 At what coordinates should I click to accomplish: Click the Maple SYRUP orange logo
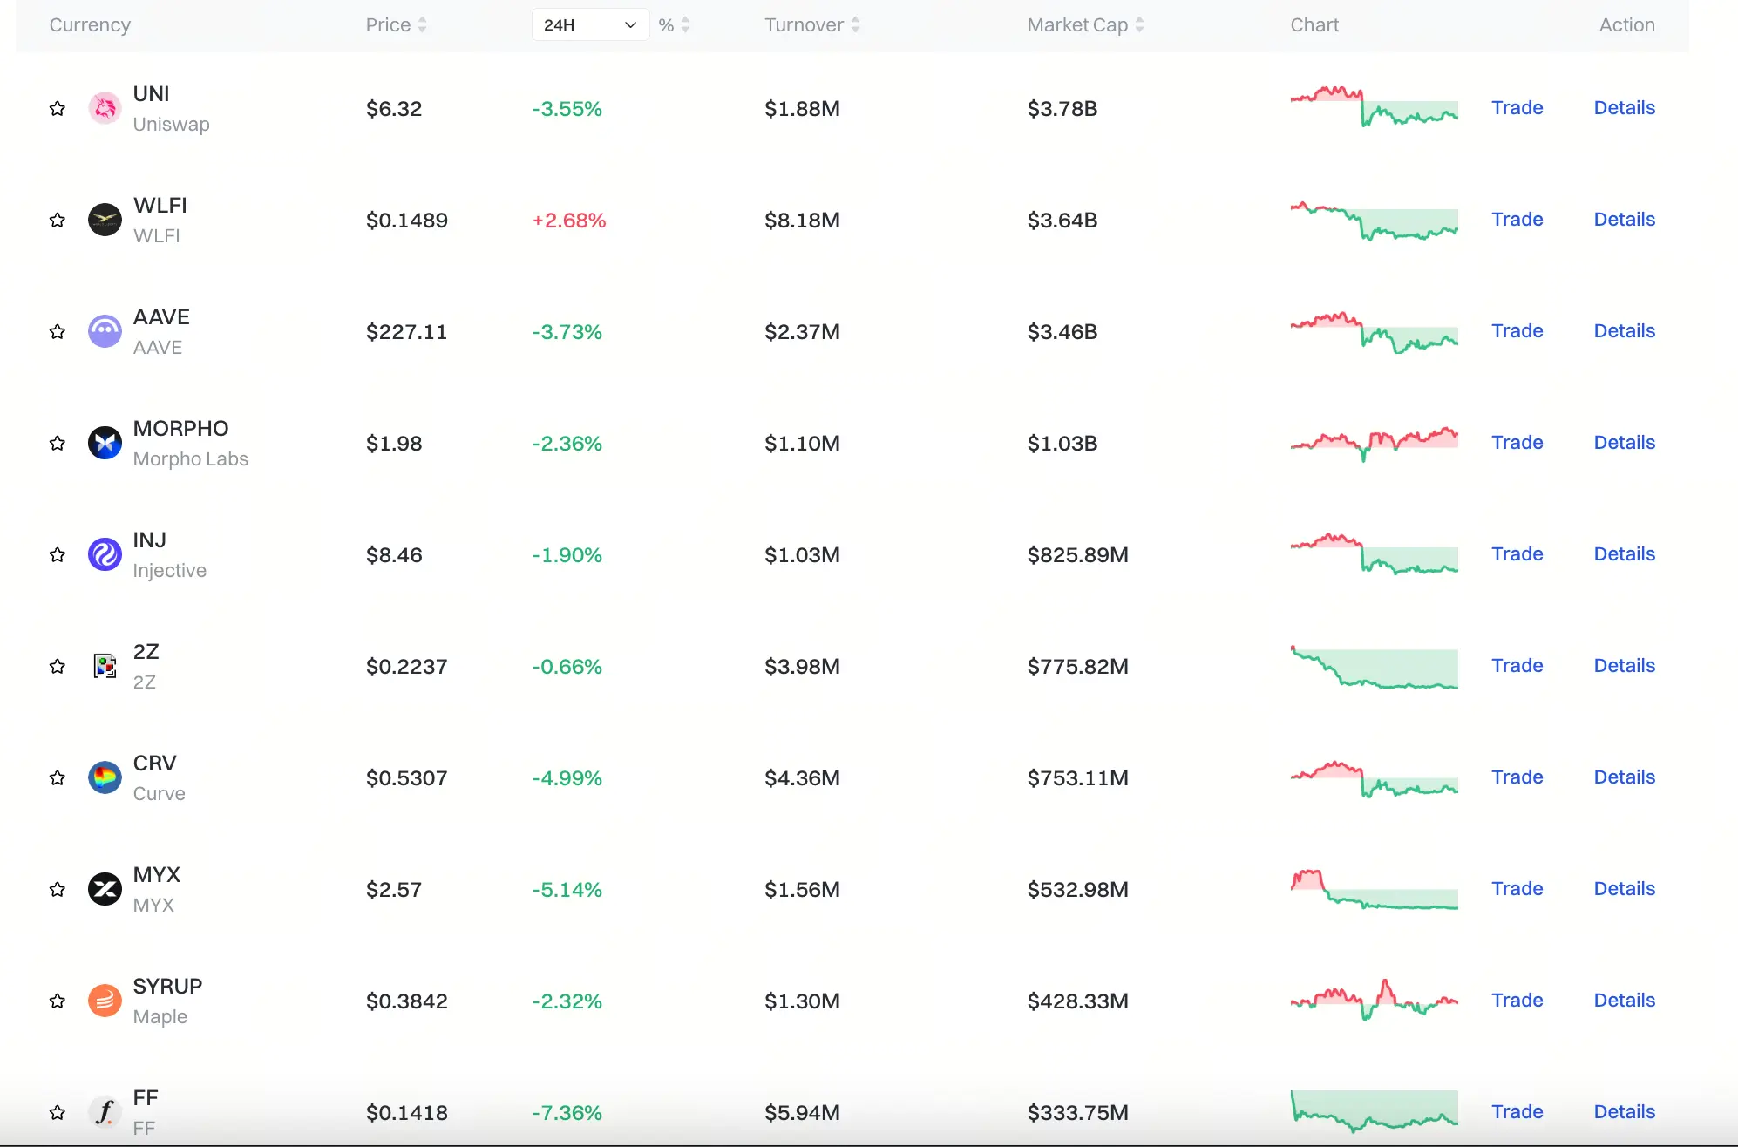(105, 1001)
